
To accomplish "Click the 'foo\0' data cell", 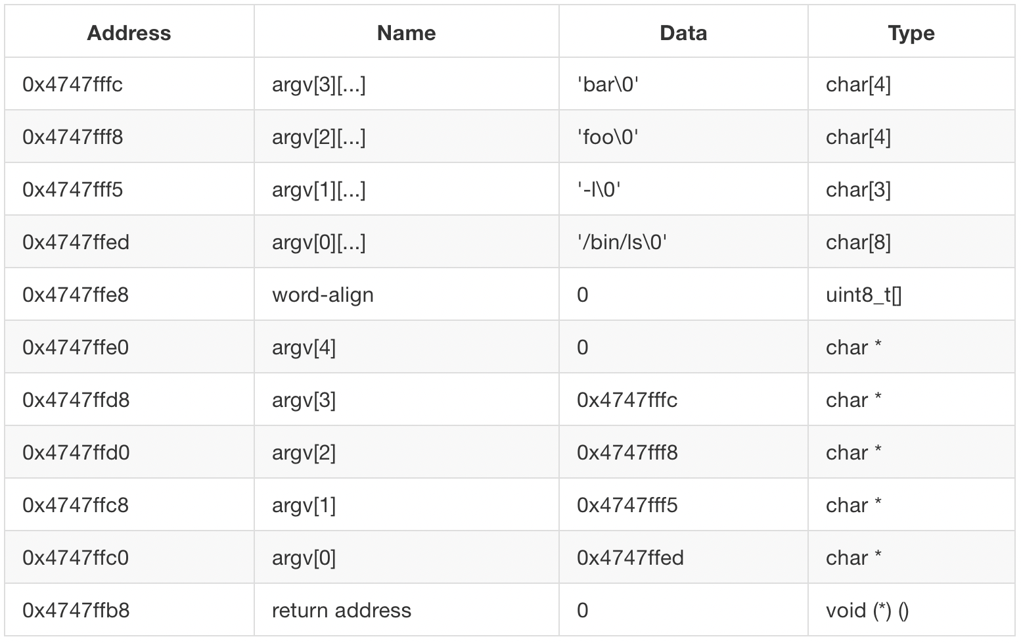I will pos(608,137).
